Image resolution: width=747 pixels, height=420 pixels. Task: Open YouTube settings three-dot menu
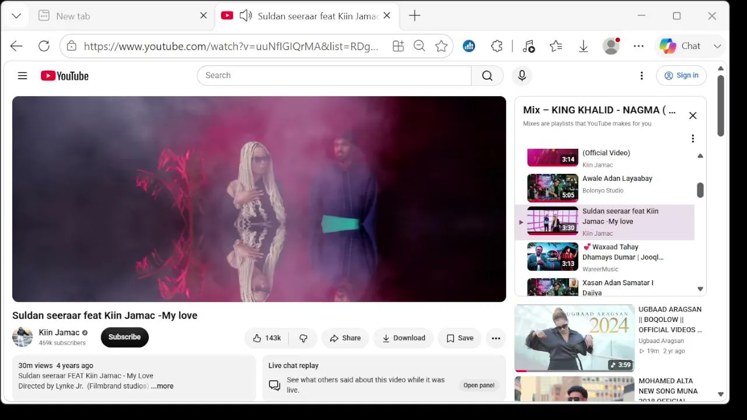coord(641,75)
